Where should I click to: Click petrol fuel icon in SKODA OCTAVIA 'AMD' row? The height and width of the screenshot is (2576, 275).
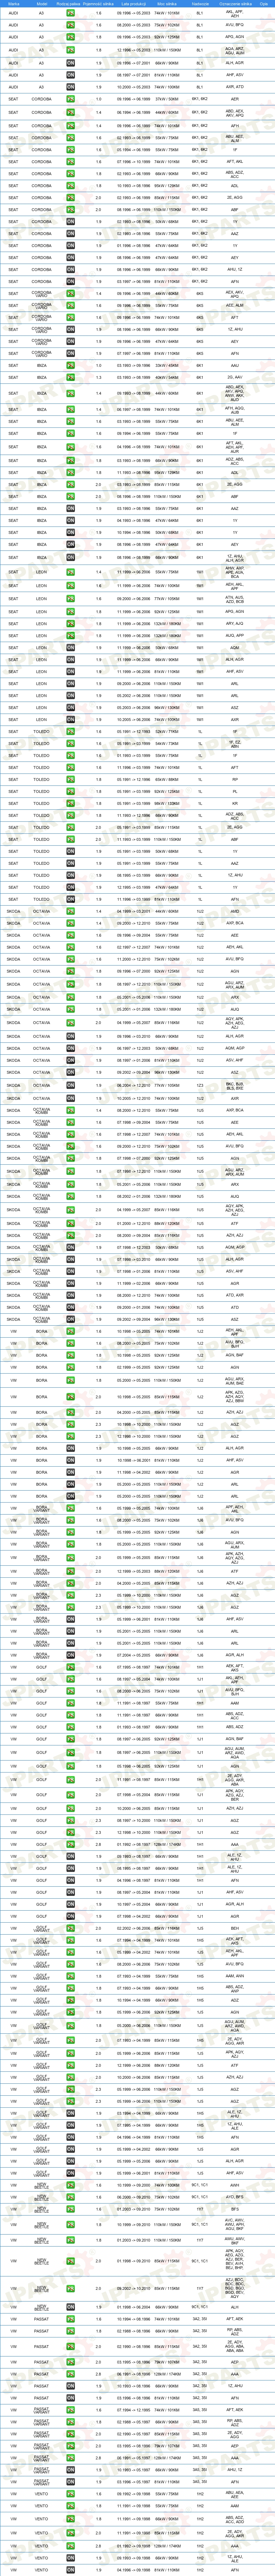(71, 911)
